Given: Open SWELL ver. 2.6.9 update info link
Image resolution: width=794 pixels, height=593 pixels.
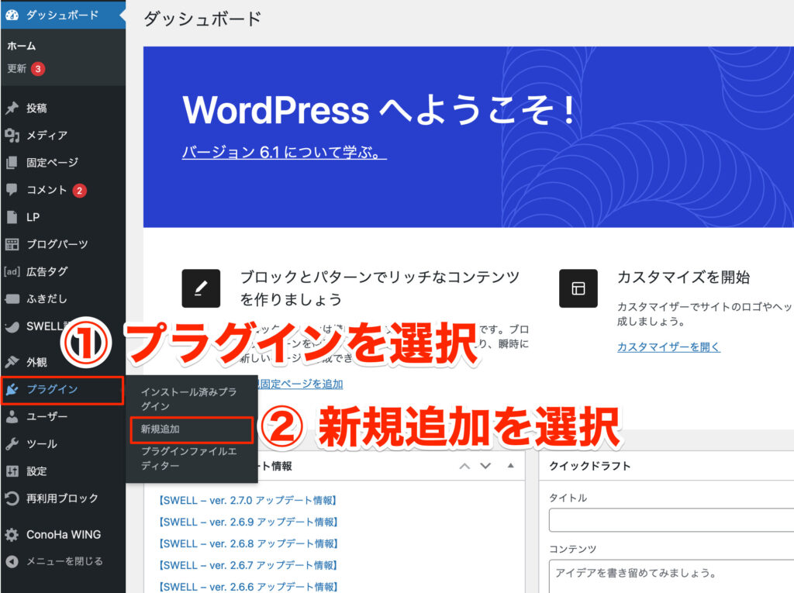Looking at the screenshot, I should [248, 522].
